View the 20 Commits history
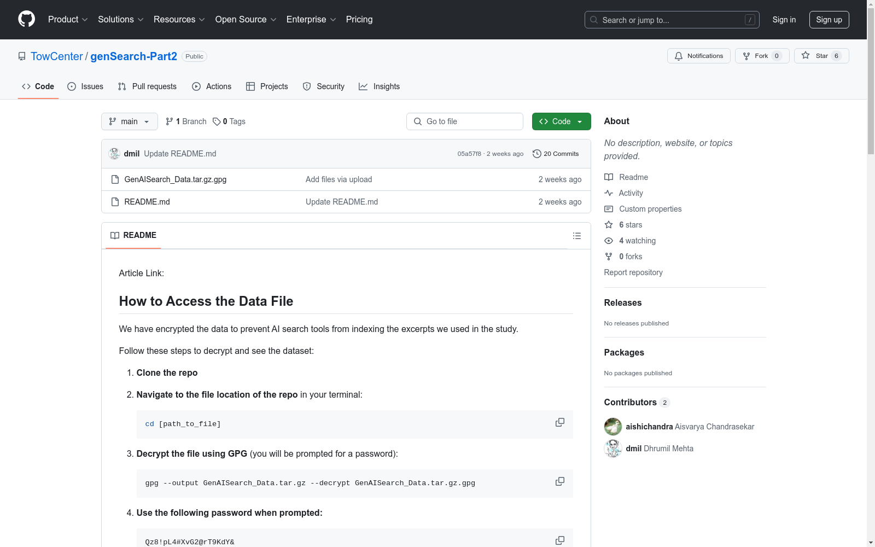Screen dimensions: 875x547 click(x=556, y=154)
